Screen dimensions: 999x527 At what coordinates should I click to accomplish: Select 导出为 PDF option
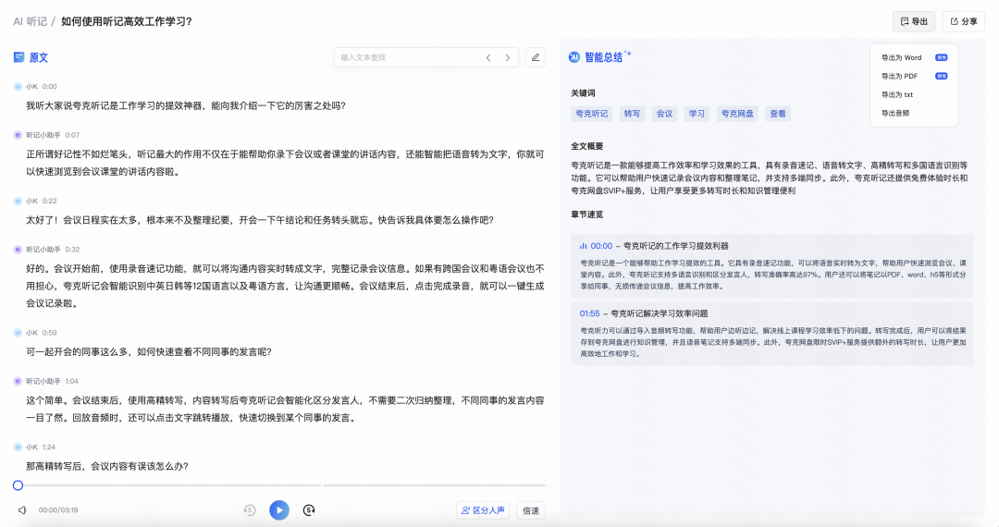pos(914,76)
